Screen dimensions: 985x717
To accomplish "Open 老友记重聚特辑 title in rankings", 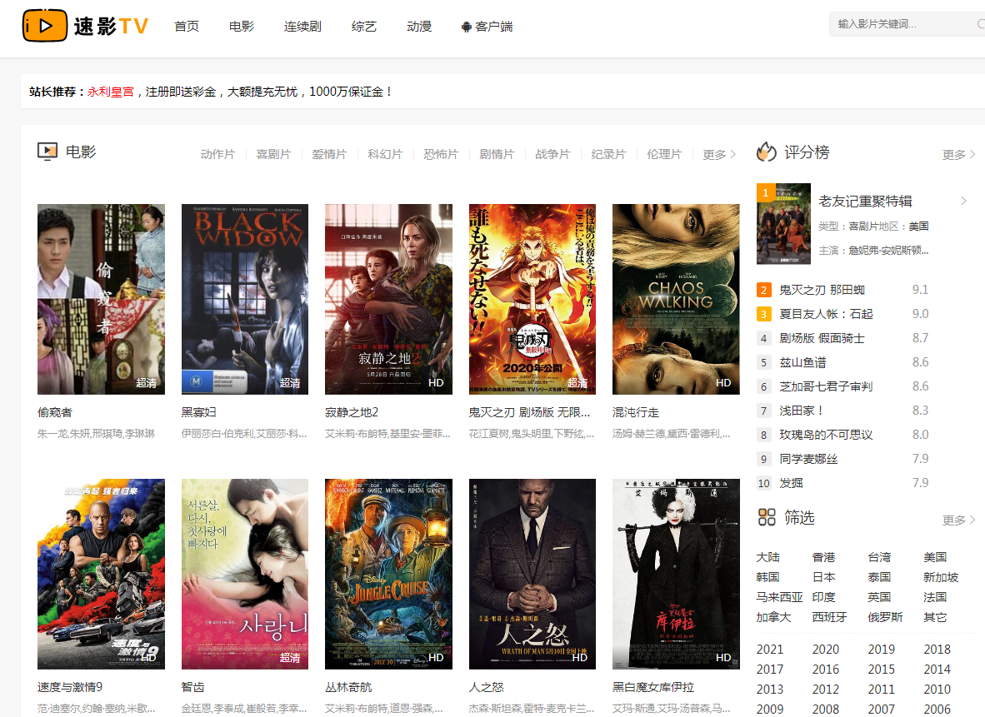I will coord(866,201).
